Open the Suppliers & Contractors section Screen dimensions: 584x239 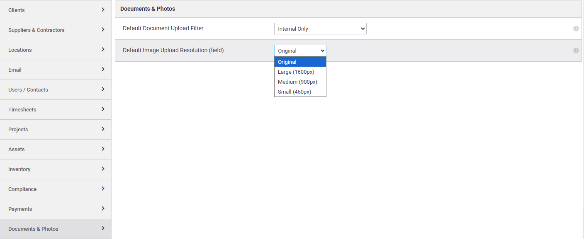(x=56, y=30)
